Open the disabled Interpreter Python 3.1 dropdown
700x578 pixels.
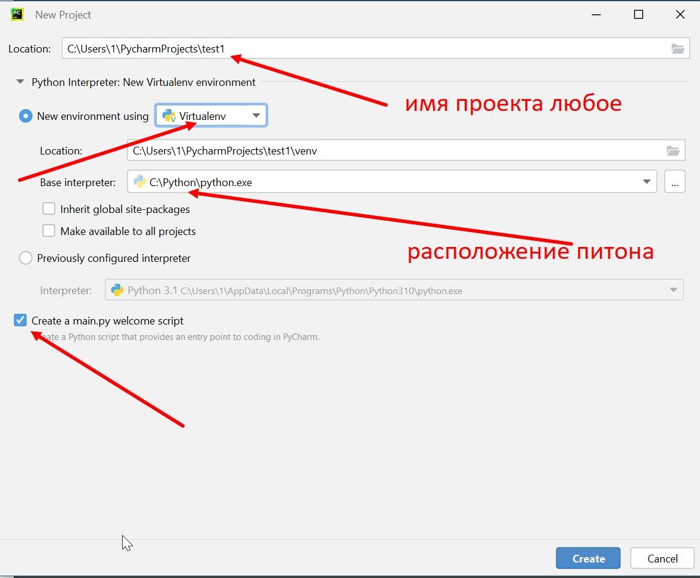point(394,290)
